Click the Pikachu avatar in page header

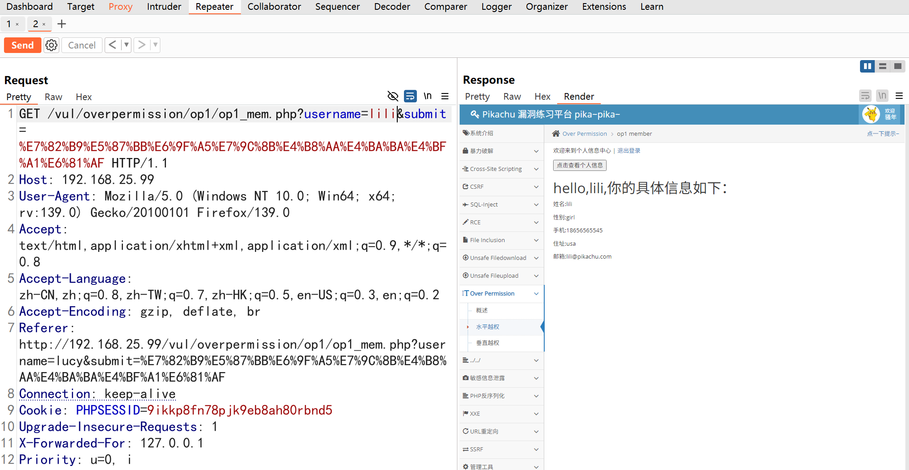[871, 114]
